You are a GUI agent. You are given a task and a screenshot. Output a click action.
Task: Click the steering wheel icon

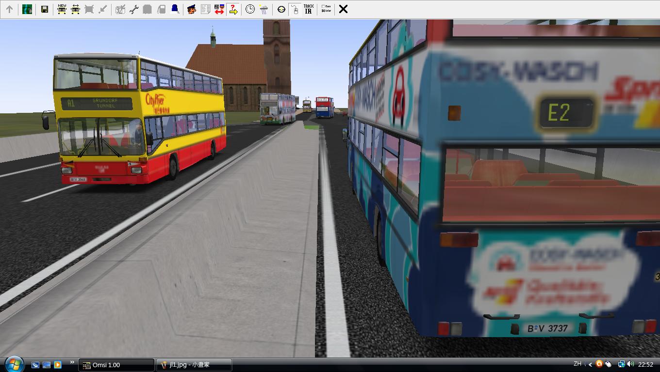coord(281,9)
